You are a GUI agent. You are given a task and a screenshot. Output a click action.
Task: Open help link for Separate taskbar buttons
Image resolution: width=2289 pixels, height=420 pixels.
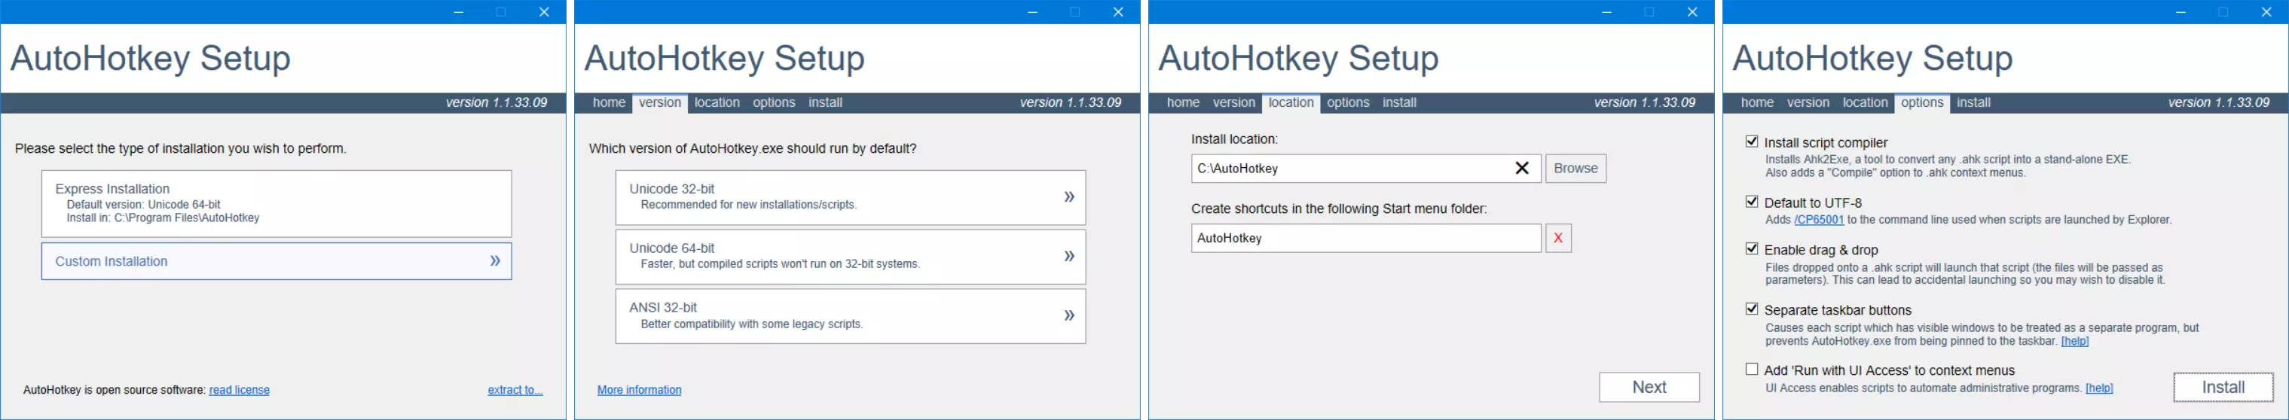pyautogui.click(x=2075, y=342)
